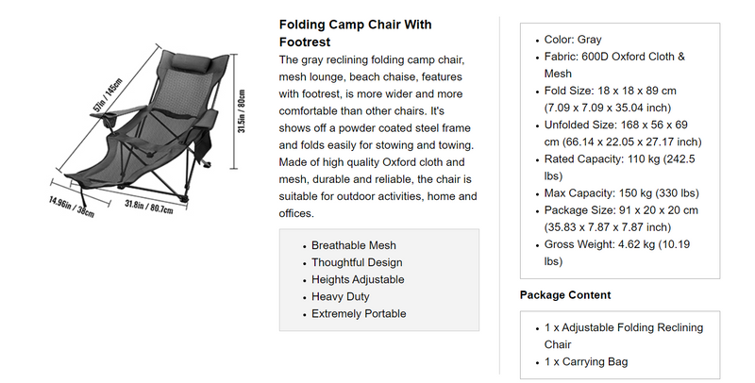The image size is (755, 383).
Task: Click the "Heights Adjustable" feature item
Action: click(358, 279)
